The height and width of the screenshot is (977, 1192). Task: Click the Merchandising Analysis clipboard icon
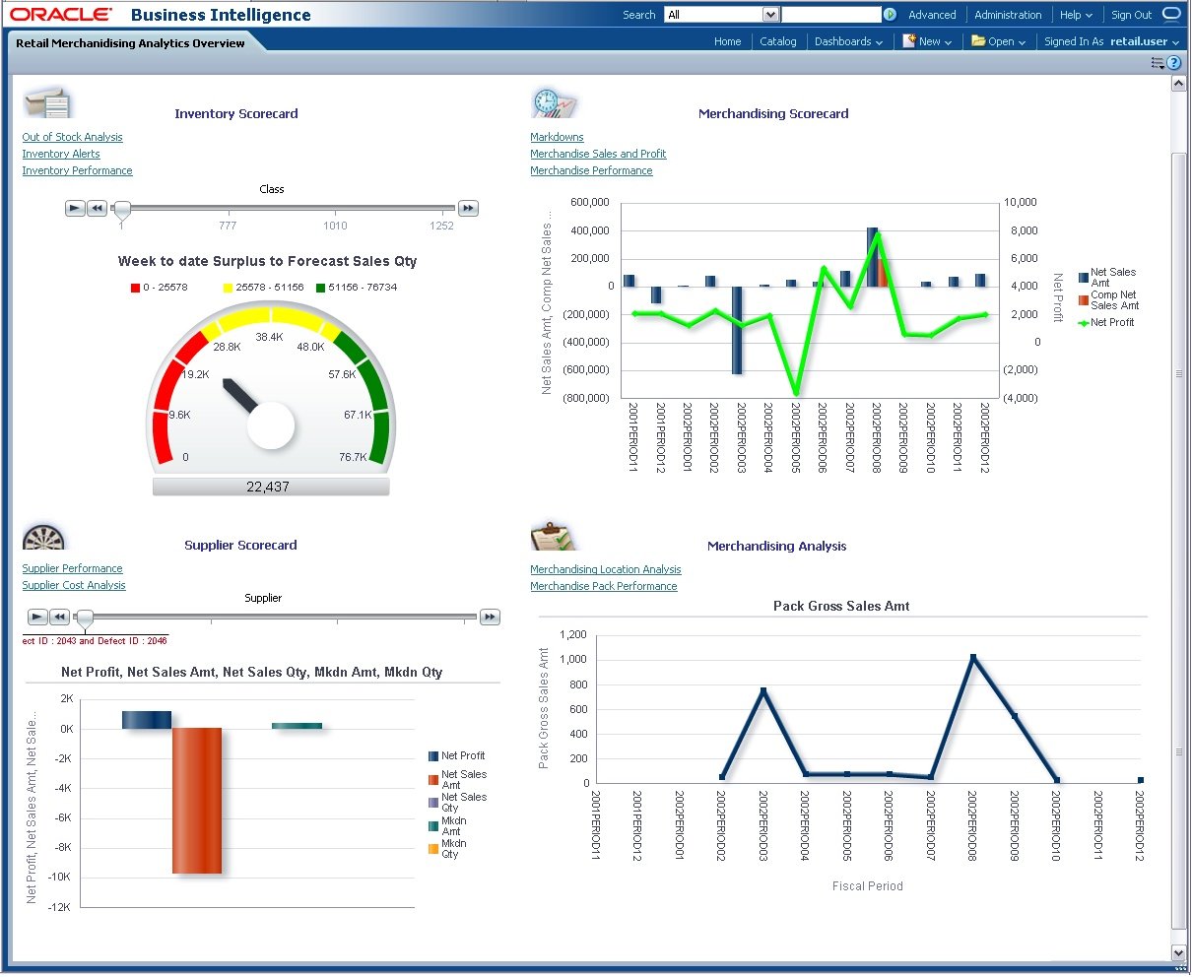[554, 536]
